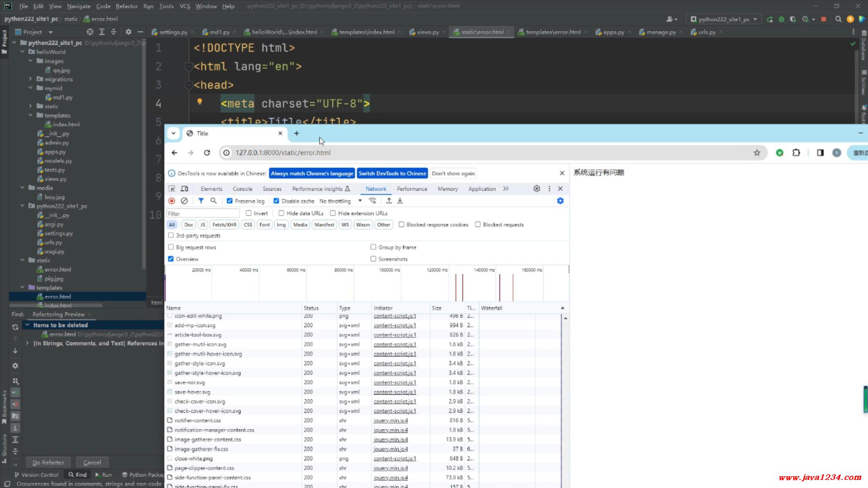Open the No throttling dropdown
Screen dimensions: 868x488
point(340,201)
